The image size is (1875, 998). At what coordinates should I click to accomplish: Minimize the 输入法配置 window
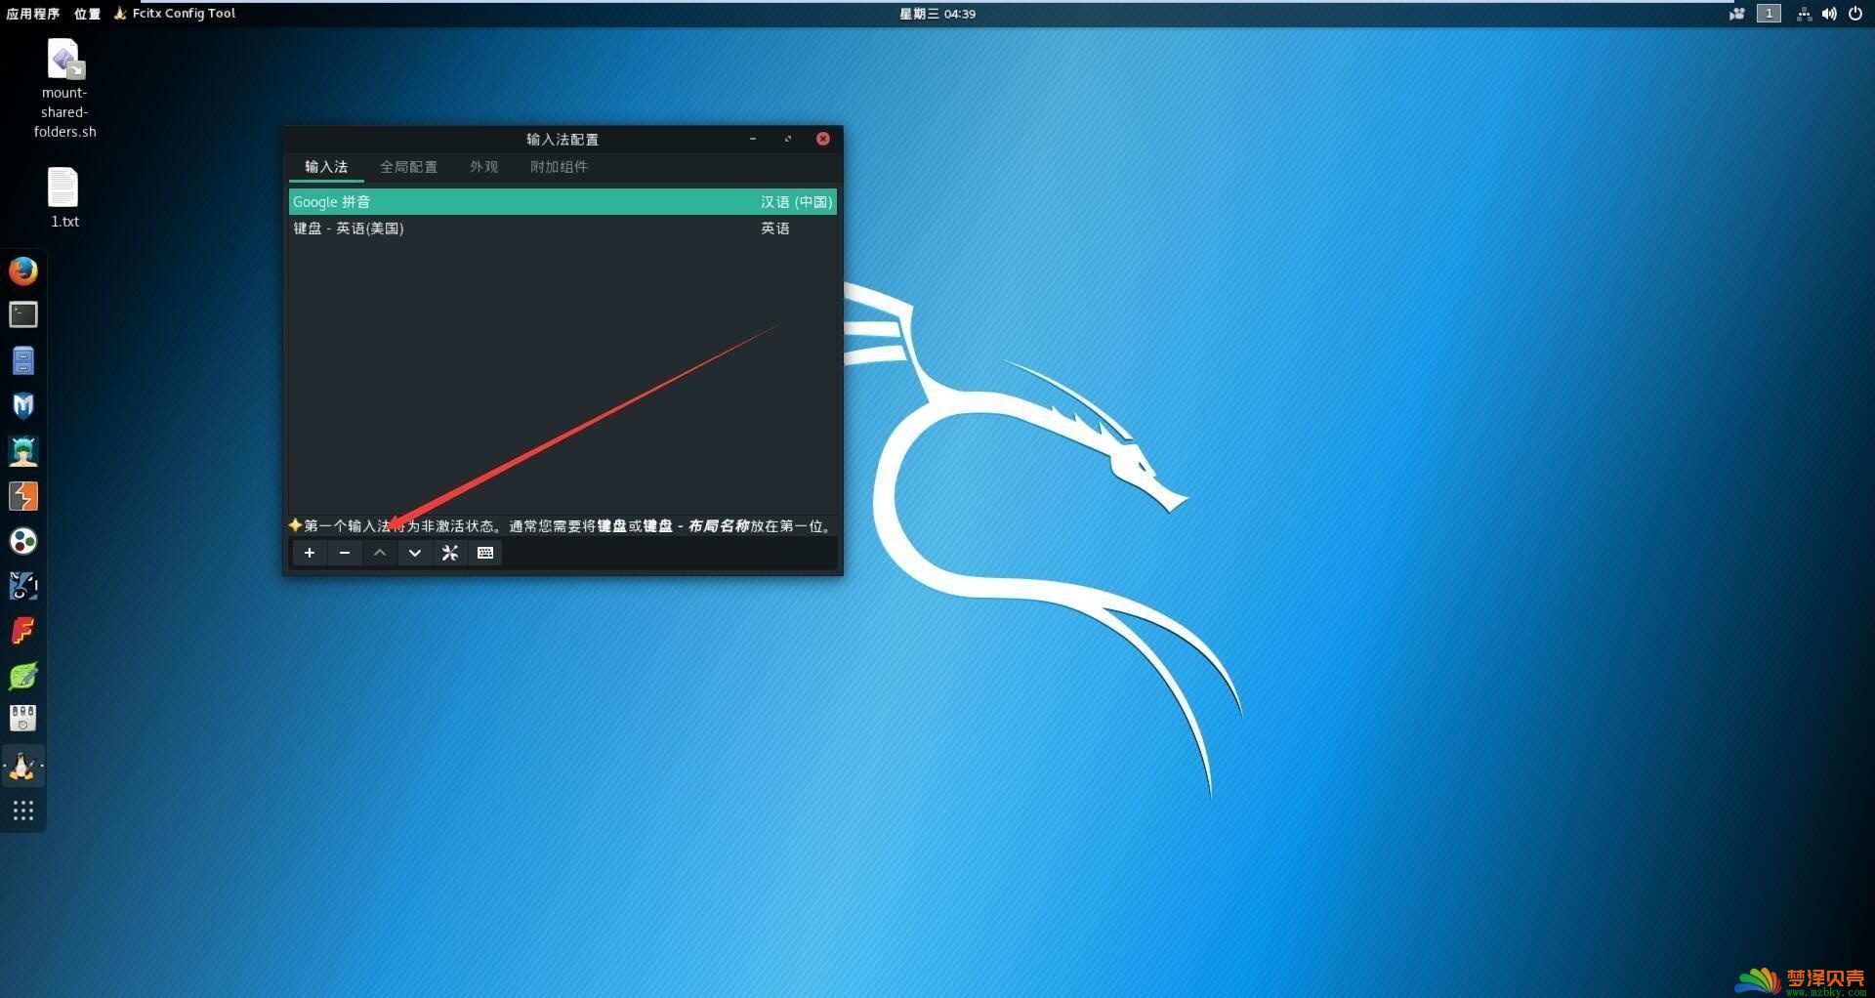point(753,139)
